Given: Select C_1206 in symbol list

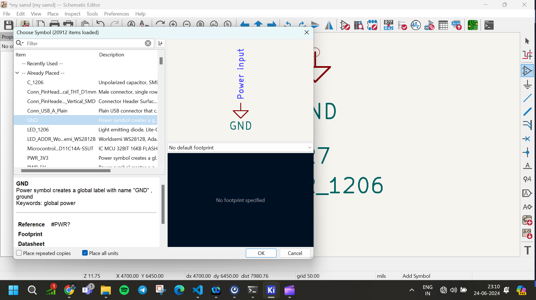Looking at the screenshot, I should (x=86, y=82).
